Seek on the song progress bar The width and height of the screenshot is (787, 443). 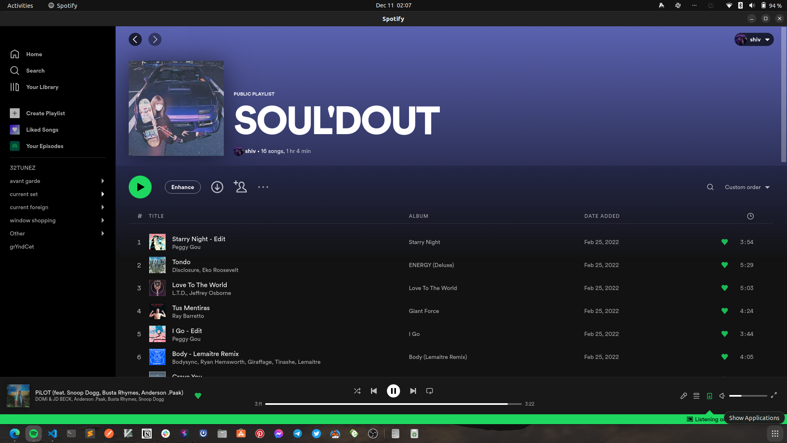[x=393, y=404]
